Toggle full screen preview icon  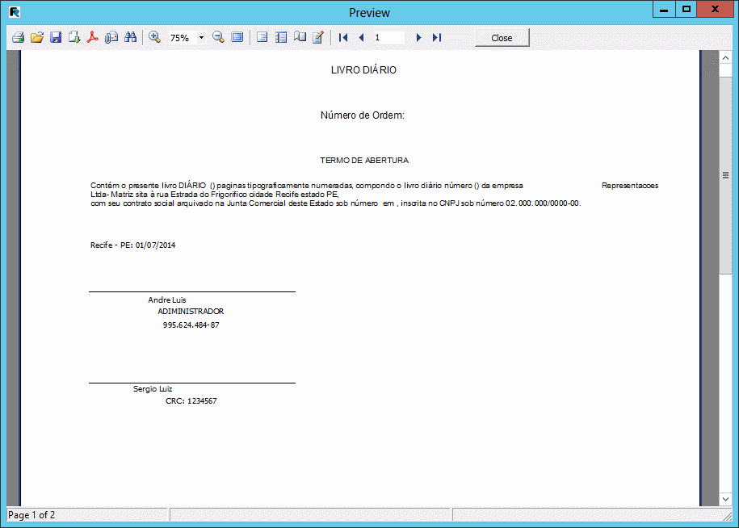[x=237, y=37]
